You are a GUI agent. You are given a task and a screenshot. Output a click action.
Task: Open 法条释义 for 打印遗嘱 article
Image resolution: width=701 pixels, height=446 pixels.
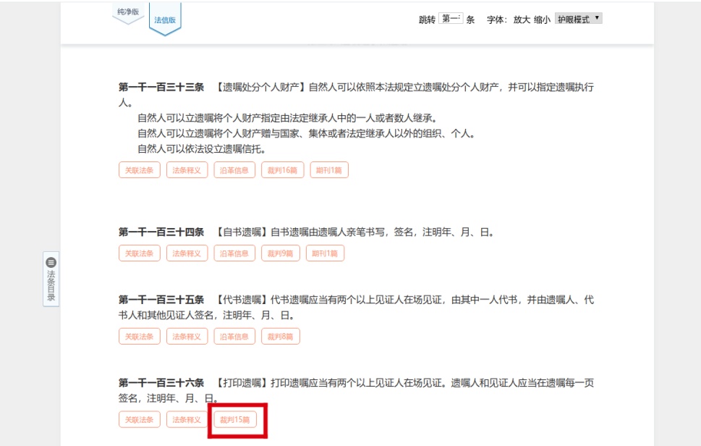(187, 419)
